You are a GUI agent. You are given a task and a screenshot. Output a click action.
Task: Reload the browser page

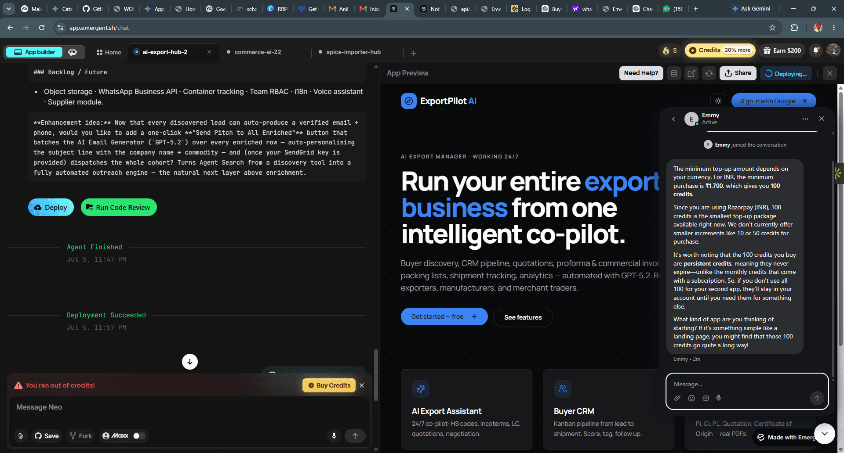click(x=42, y=28)
